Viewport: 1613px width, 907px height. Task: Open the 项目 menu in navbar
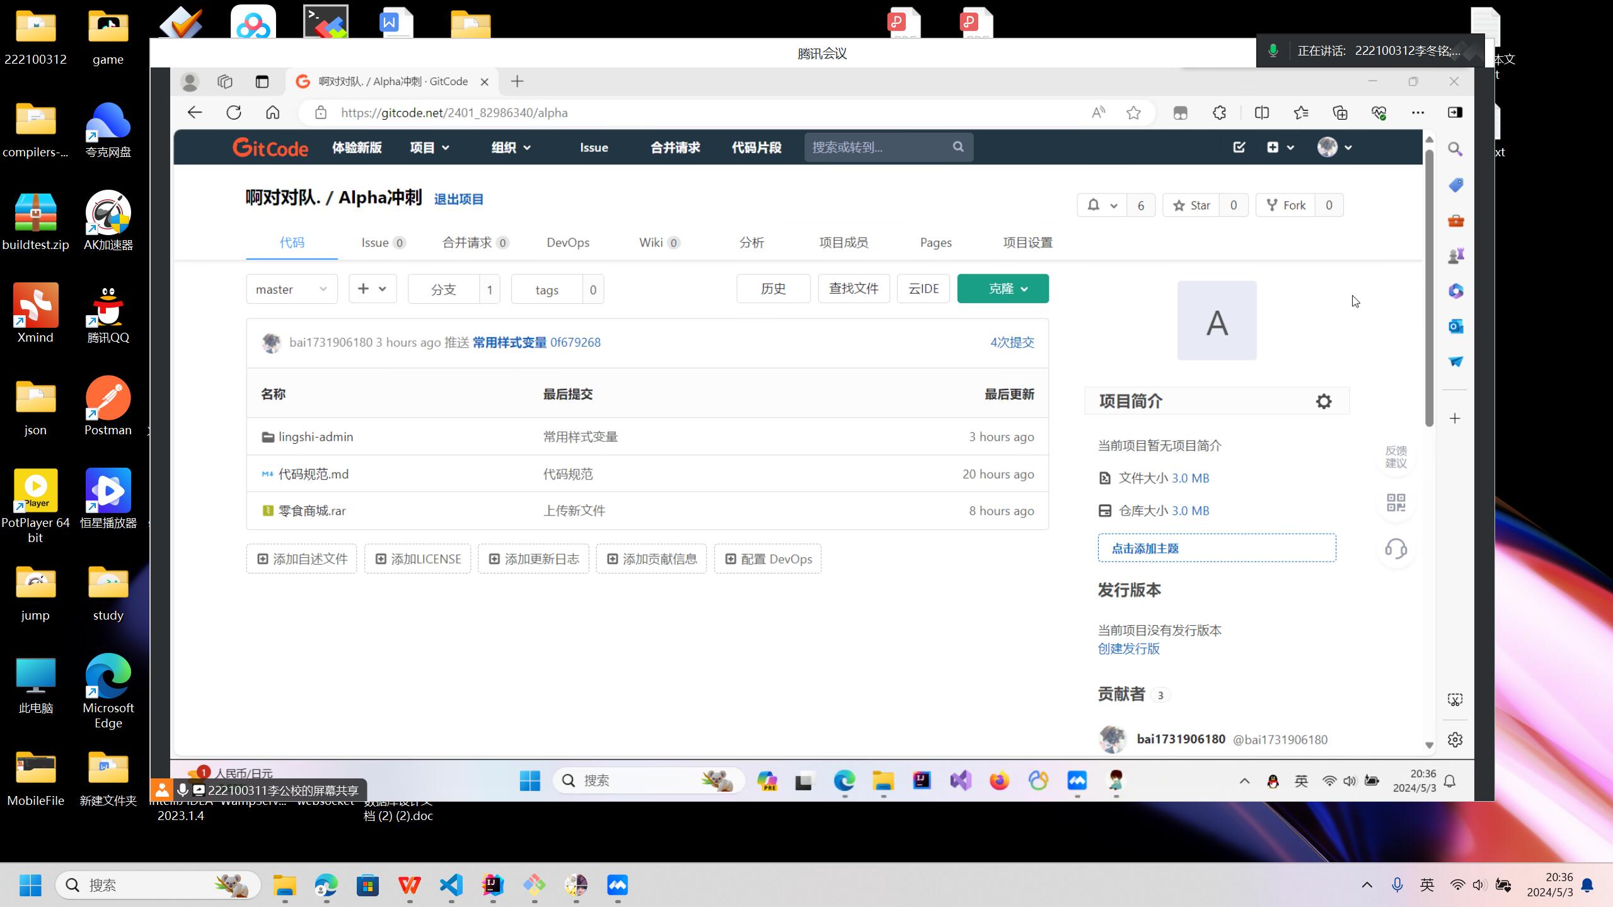pyautogui.click(x=429, y=147)
